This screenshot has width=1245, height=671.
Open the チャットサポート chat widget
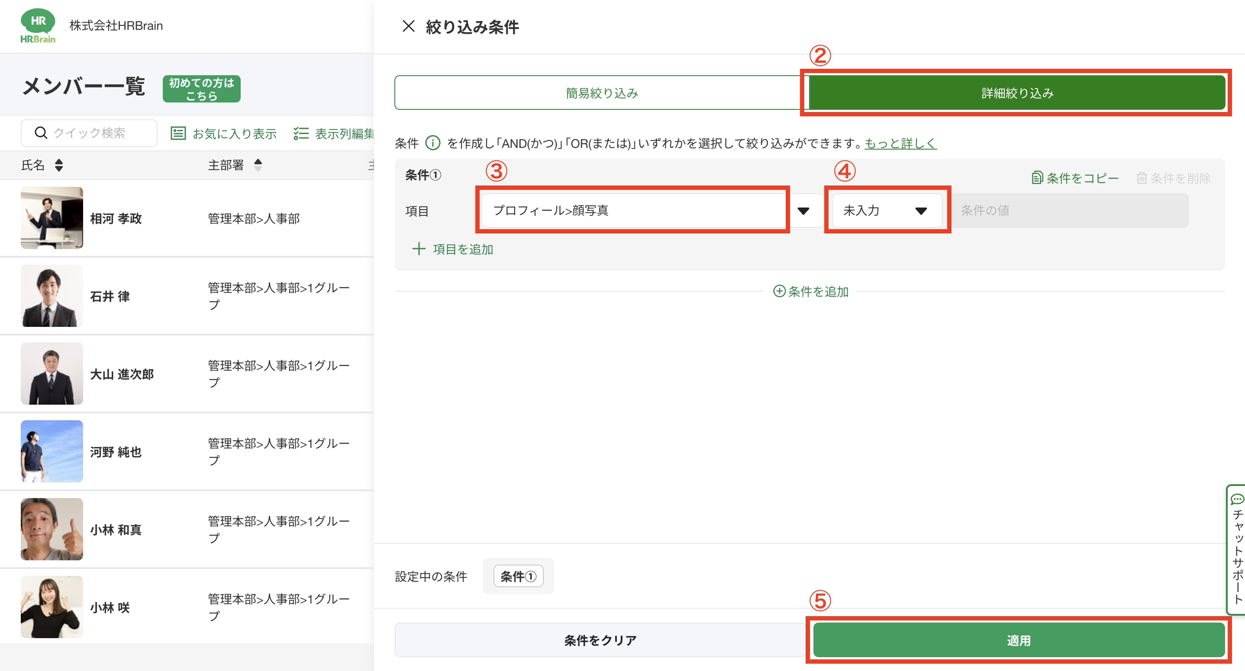tap(1236, 550)
